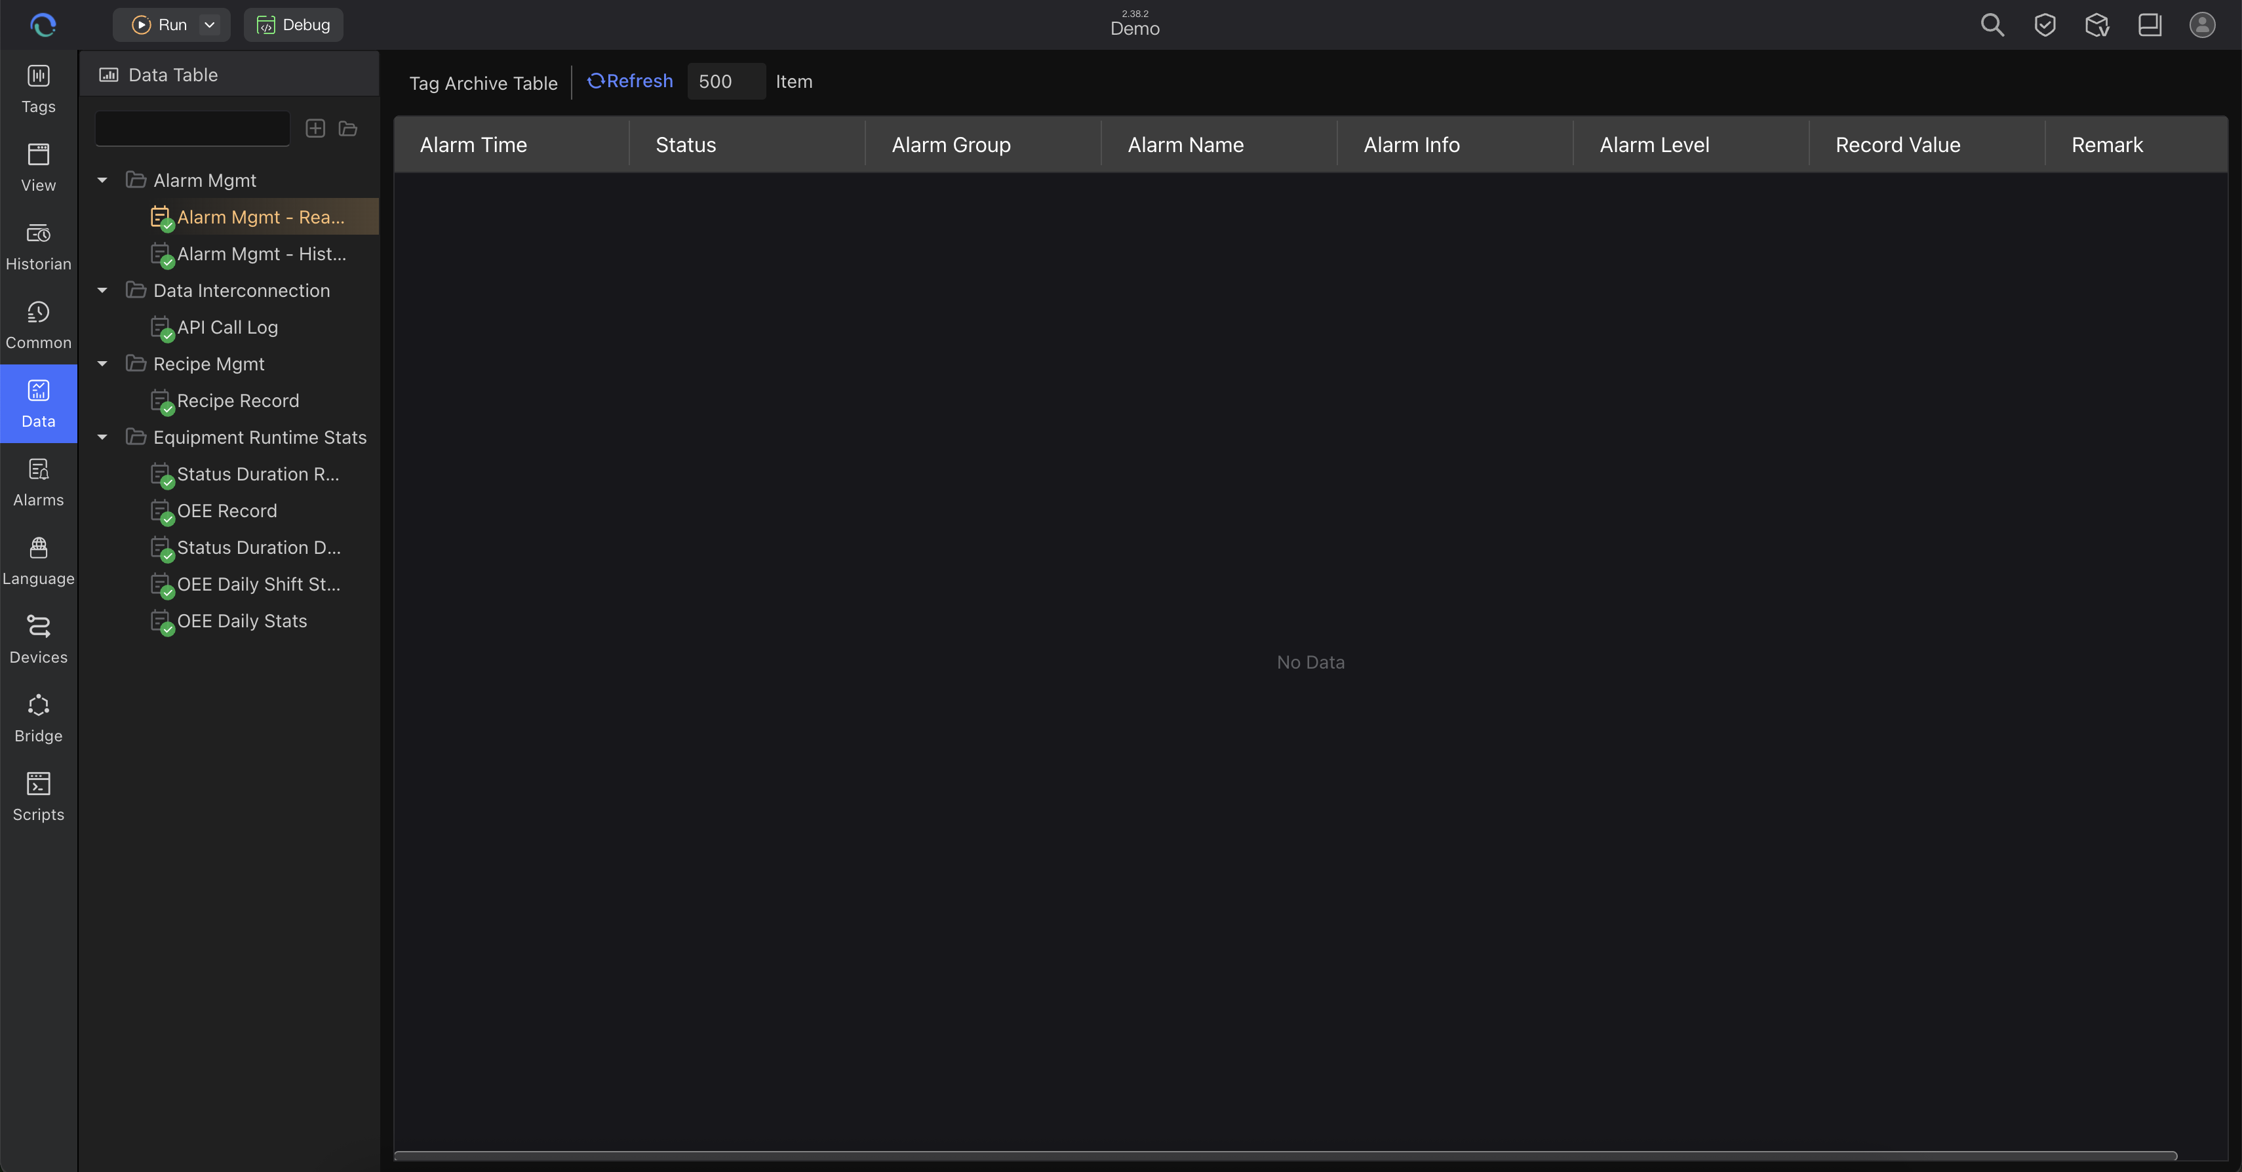Open the user account avatar menu
The height and width of the screenshot is (1172, 2242).
pyautogui.click(x=2201, y=25)
